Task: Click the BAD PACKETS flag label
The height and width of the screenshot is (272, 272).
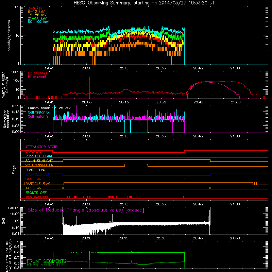Action: pos(37,198)
